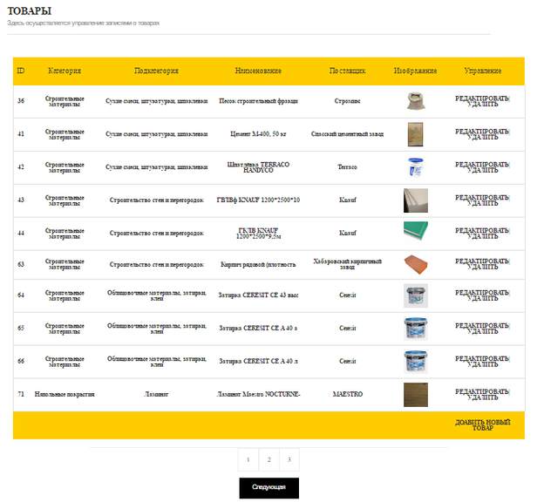
Task: Go to pagination page 1
Action: (248, 459)
